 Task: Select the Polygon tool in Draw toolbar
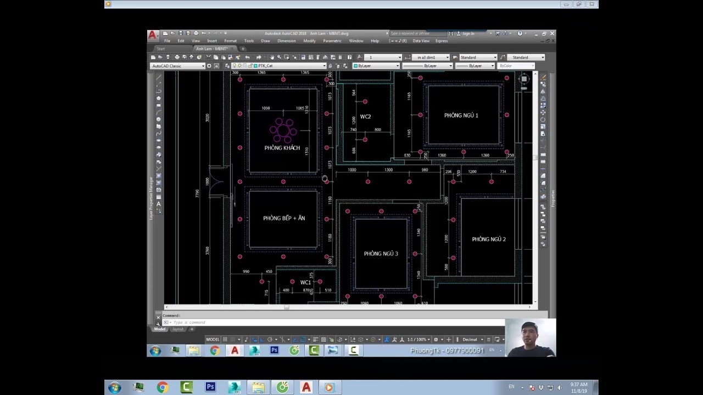(x=159, y=98)
